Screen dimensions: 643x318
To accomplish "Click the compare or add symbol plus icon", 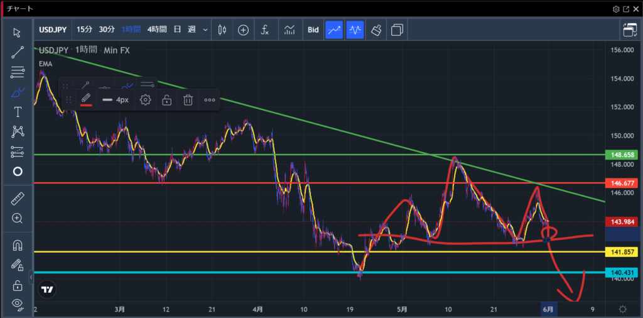I will tap(244, 30).
